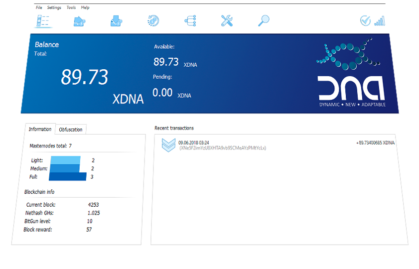Screen dimensions: 419x269
Task: Open the Masternodes network icon
Action: coord(190,21)
